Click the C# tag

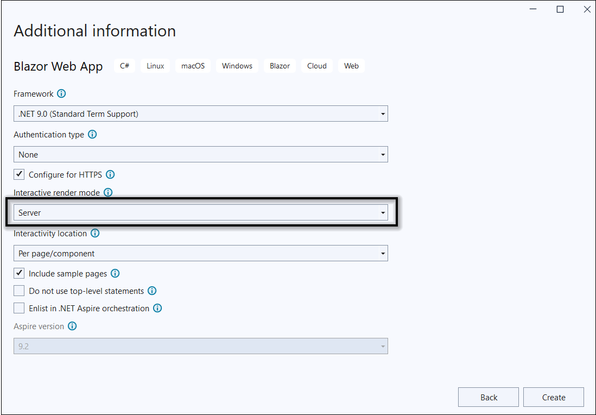[125, 66]
